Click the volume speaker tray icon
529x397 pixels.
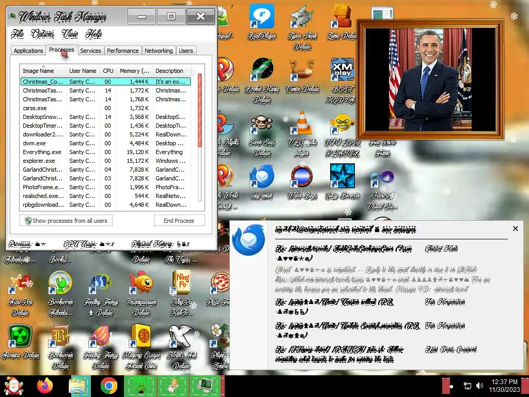(479, 386)
